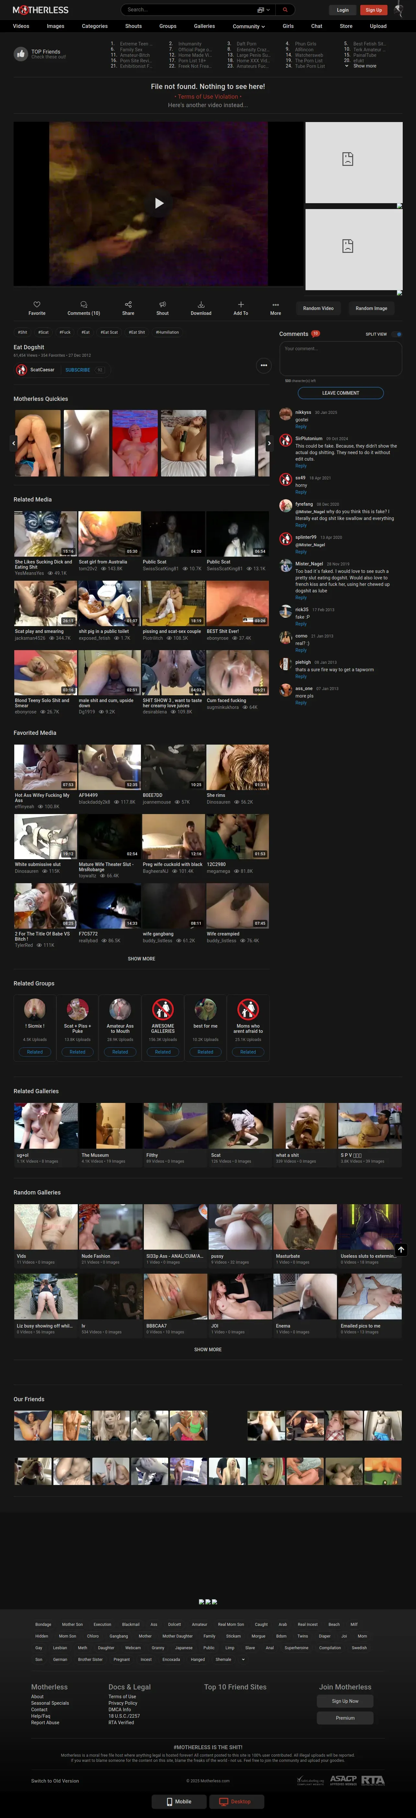Open the Contact footer link
Screen dimensions: 416x1818
coord(40,1709)
